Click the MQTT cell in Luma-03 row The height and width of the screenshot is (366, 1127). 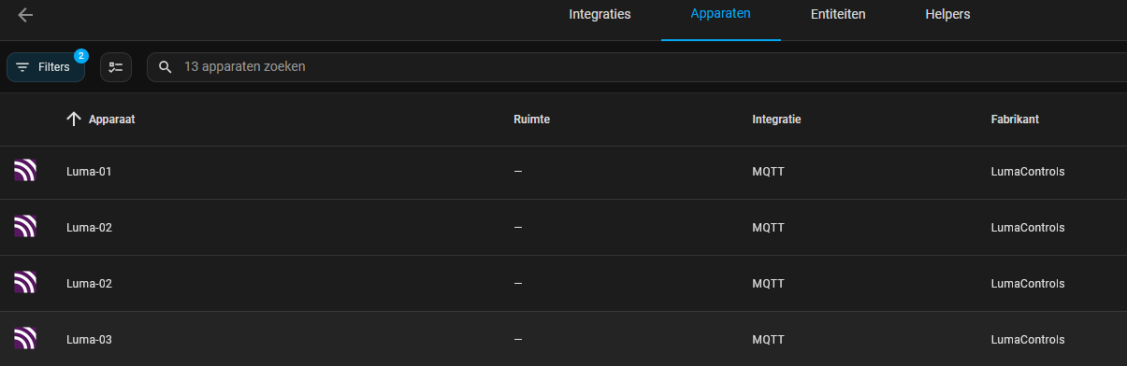click(768, 339)
